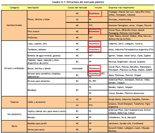Select 'Polietileno' in the Bolsas, bolsitas row

pos(94,69)
